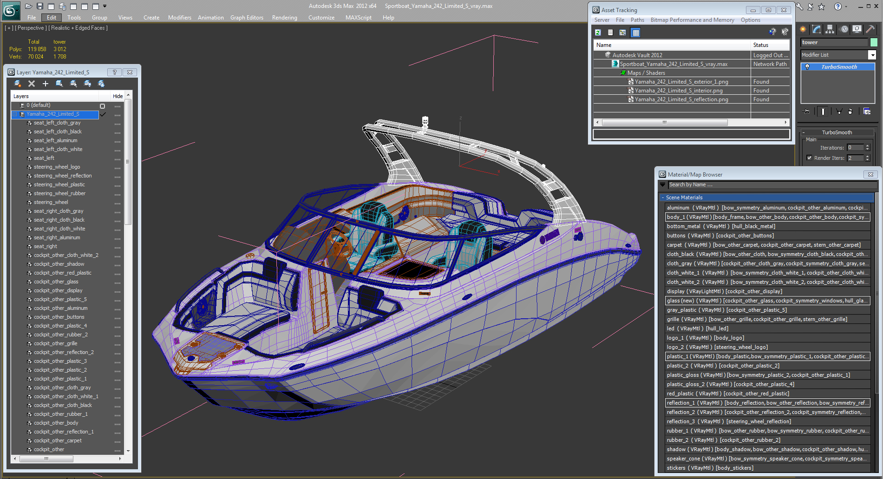
Task: Click Select Highlighted Objects icon in Layer dialog
Action: [x=59, y=84]
